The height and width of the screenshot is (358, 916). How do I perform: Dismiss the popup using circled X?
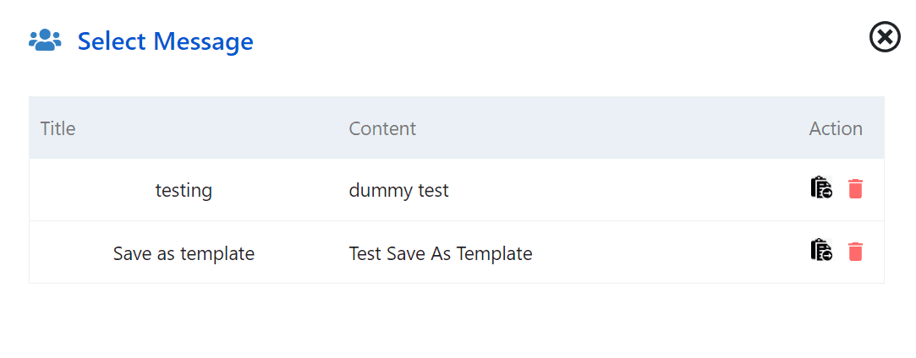(x=885, y=37)
